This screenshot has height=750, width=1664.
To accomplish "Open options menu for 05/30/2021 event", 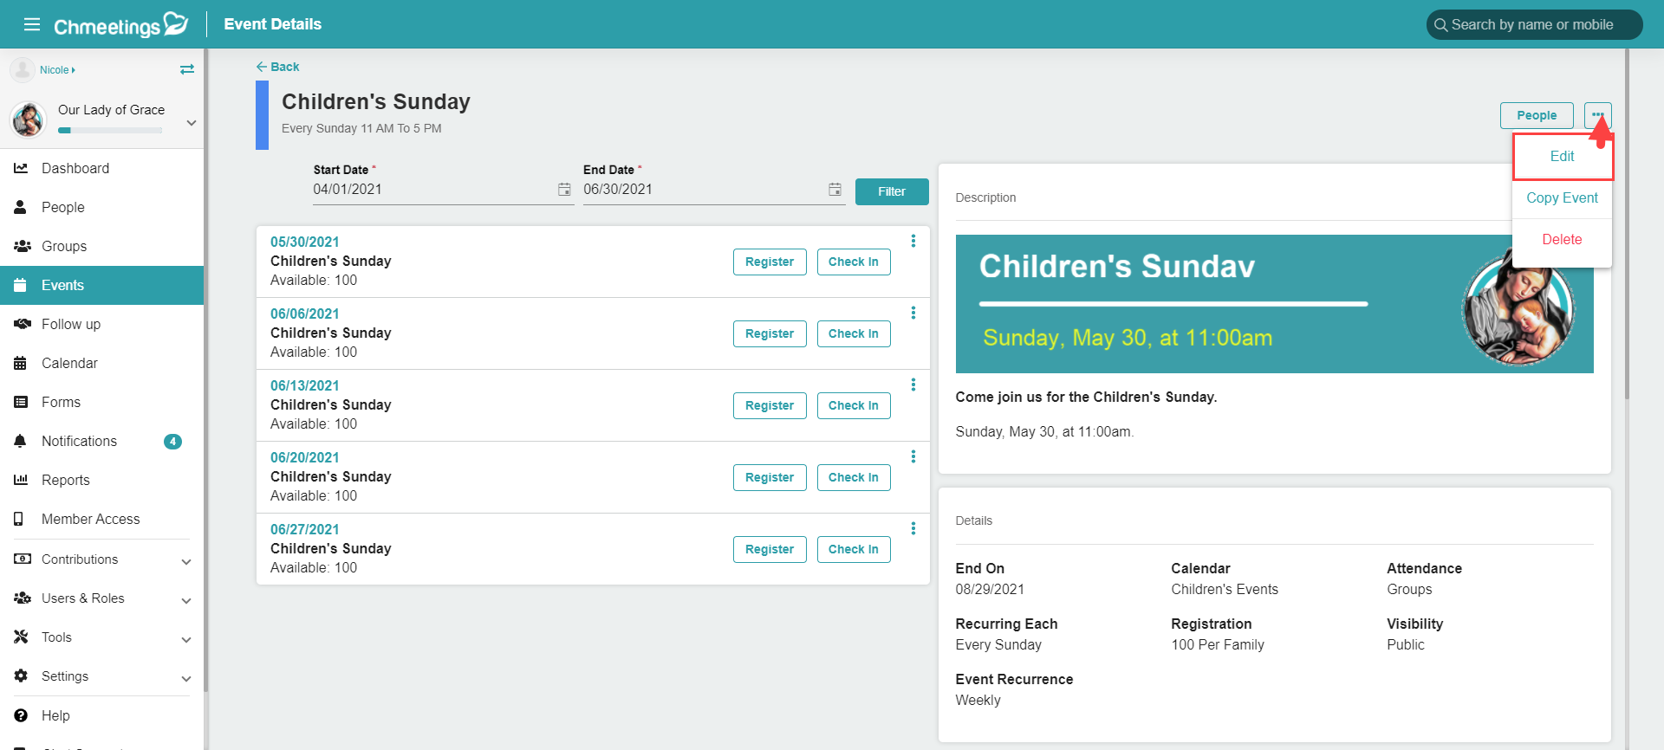I will [913, 241].
